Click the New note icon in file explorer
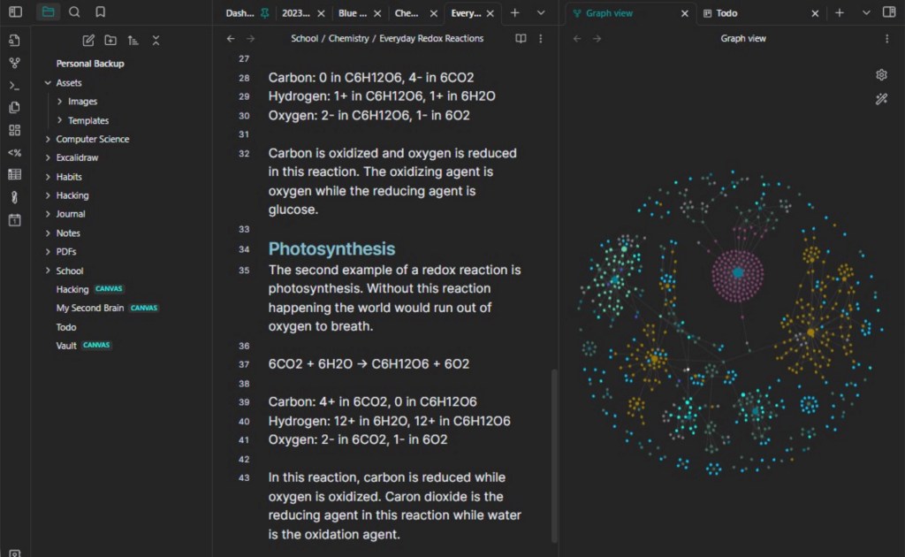 point(87,41)
